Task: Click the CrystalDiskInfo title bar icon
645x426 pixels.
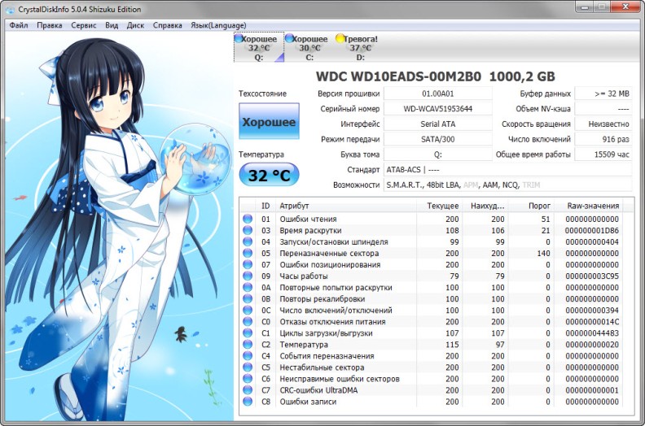Action: [10, 10]
